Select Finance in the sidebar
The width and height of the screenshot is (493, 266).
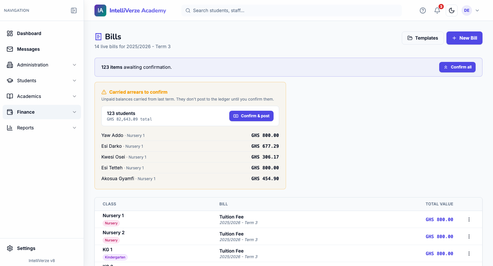42,112
